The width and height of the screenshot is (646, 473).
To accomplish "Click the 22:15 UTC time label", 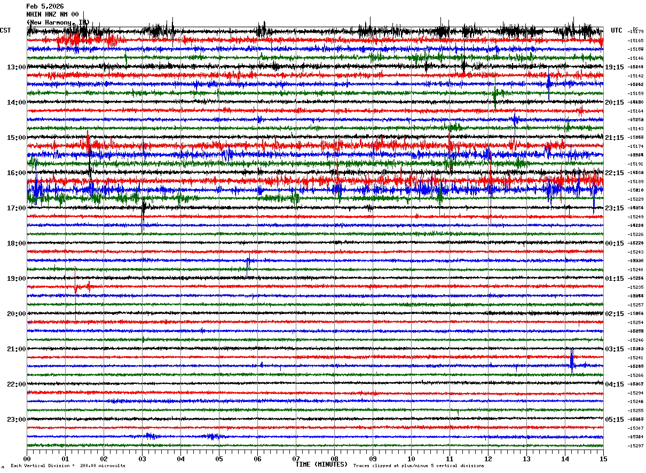I will (615, 173).
